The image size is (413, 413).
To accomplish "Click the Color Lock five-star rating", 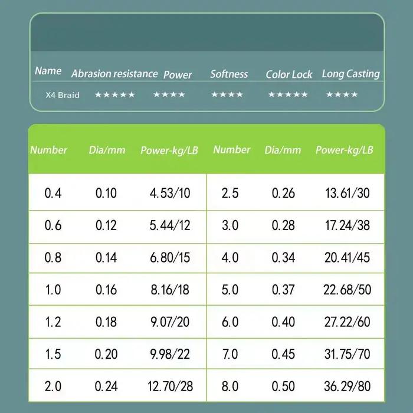I will [288, 94].
